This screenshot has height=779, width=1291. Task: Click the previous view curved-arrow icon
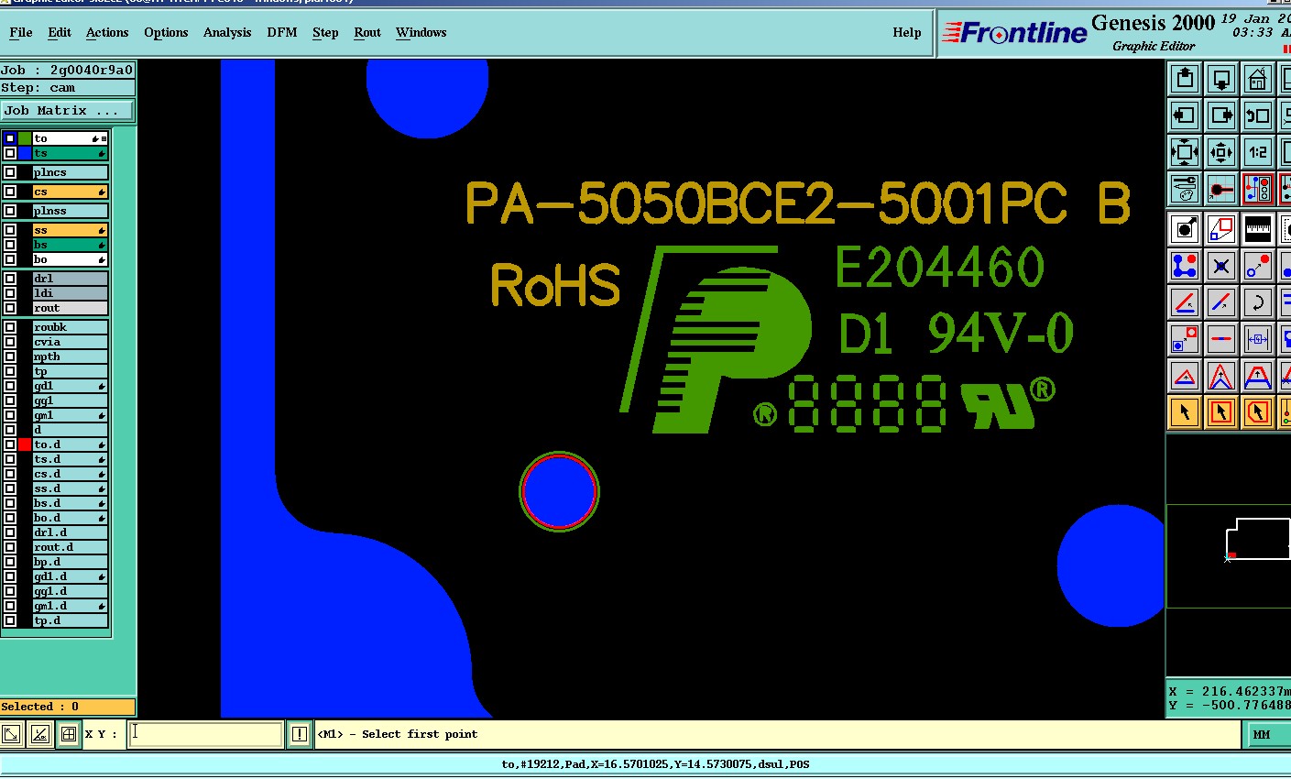coord(1258,115)
